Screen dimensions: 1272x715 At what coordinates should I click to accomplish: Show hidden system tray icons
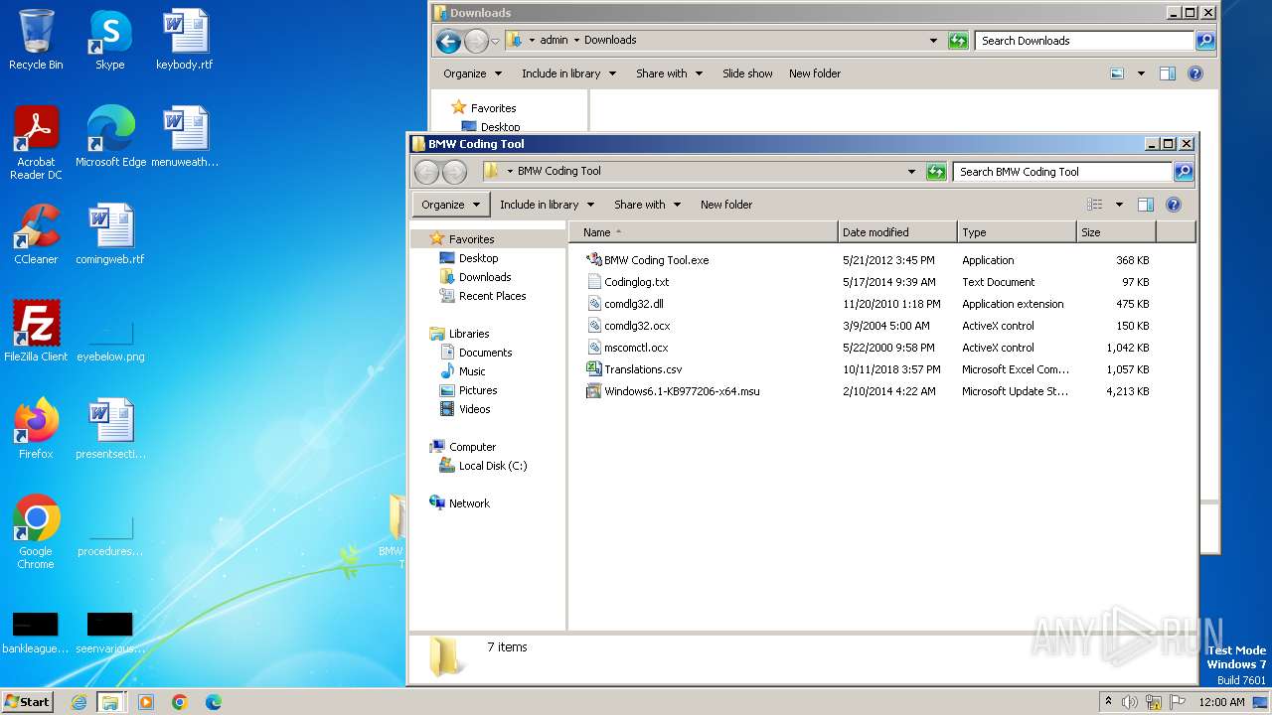1108,702
